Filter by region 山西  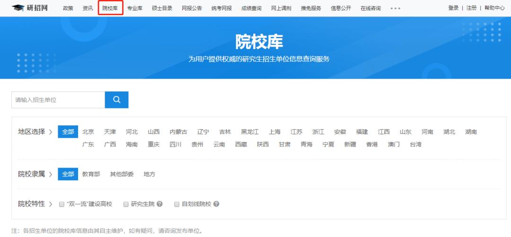click(154, 132)
